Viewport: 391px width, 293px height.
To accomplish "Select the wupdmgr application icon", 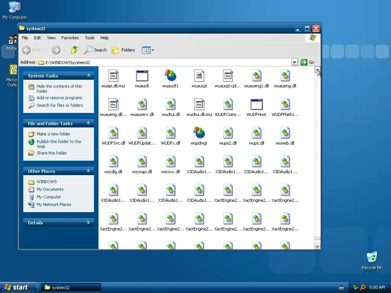I will pos(199,133).
